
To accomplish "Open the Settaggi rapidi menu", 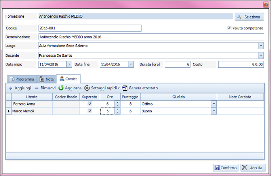I will [102, 88].
